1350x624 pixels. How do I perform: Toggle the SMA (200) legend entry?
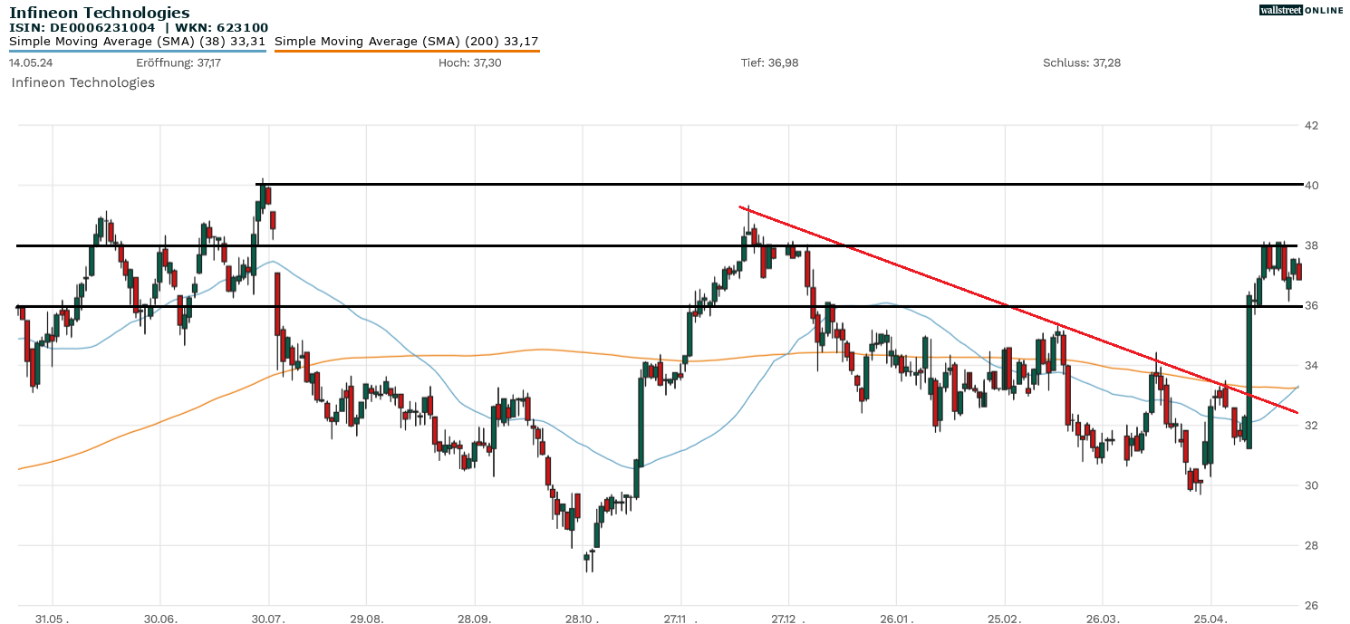(x=406, y=41)
